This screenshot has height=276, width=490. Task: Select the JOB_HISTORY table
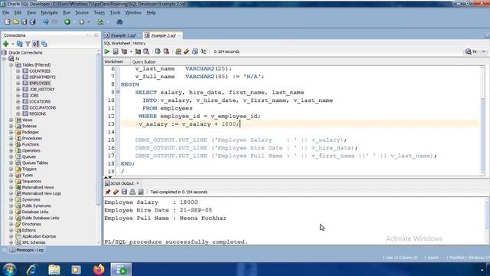(42, 90)
